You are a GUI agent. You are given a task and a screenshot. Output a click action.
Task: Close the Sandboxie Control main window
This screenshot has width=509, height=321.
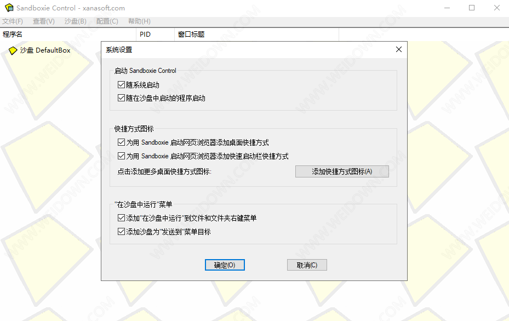(496, 8)
